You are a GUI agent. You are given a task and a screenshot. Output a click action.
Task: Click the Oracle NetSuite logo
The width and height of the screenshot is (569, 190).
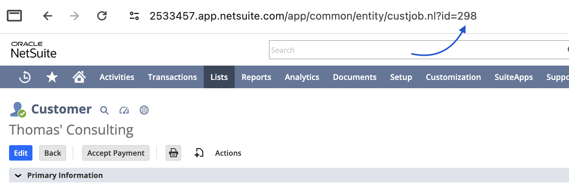pos(34,50)
